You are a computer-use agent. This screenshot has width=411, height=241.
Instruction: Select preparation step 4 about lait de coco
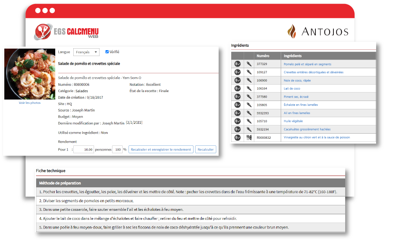pyautogui.click(x=190, y=219)
